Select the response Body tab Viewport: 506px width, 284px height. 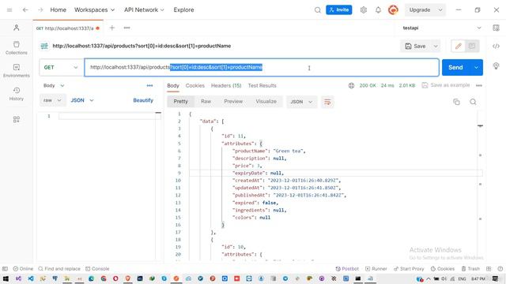[x=173, y=86]
